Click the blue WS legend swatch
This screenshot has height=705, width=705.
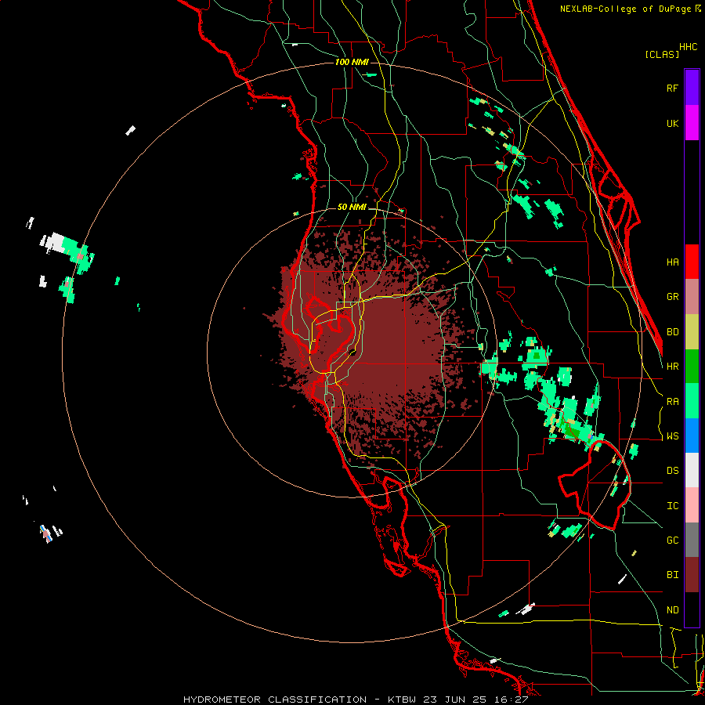(x=692, y=436)
